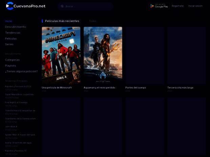This screenshot has width=210, height=157.
Task: Click the ¿Tienes alguna petición? link
Action: [x=21, y=71]
